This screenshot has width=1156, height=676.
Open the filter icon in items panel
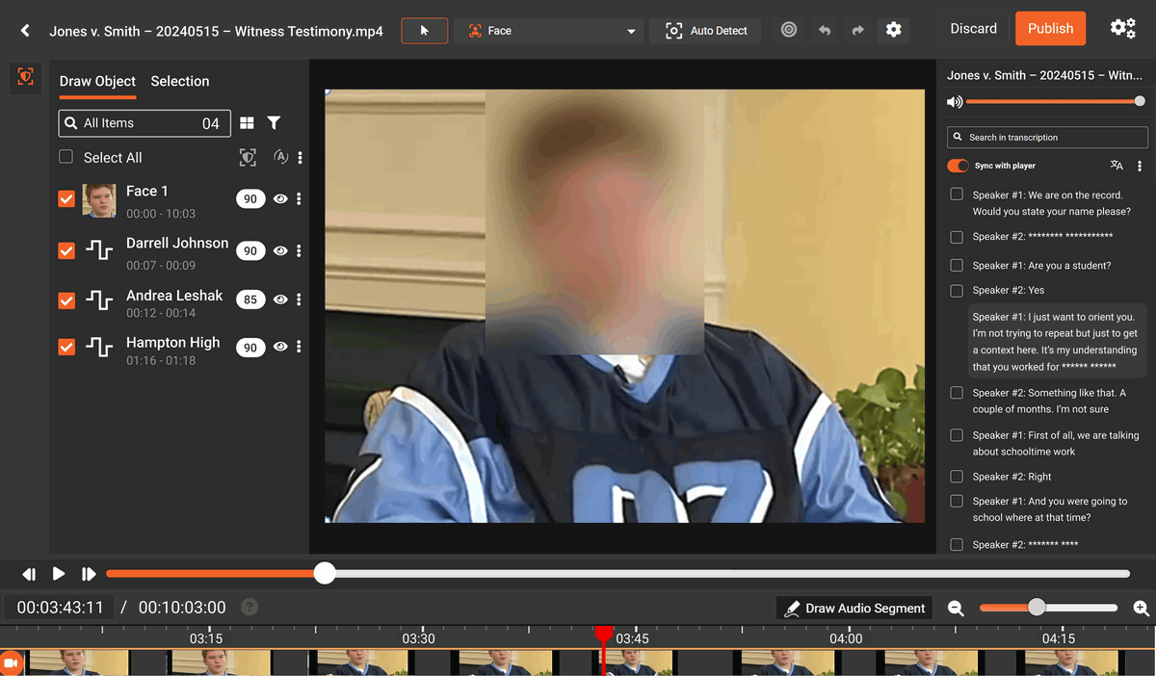click(x=275, y=123)
